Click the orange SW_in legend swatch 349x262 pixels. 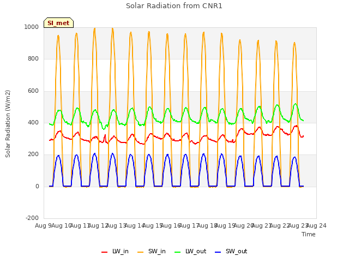141,252
